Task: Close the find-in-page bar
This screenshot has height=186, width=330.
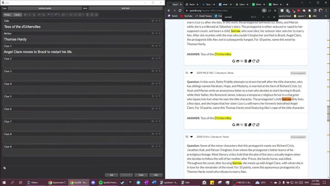Action: click(274, 17)
